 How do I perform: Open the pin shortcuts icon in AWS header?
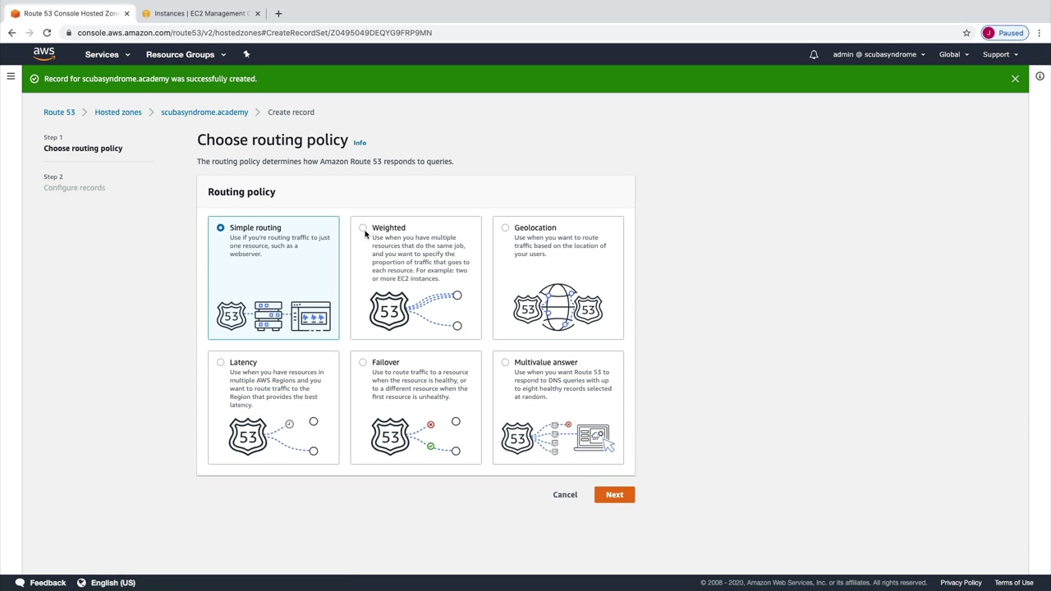pos(246,54)
